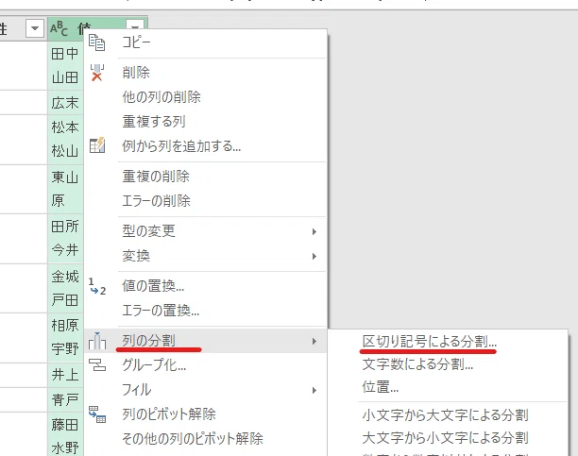Screen dimensions: 578x456
Task: Click the cell 田中
Action: pos(65,54)
